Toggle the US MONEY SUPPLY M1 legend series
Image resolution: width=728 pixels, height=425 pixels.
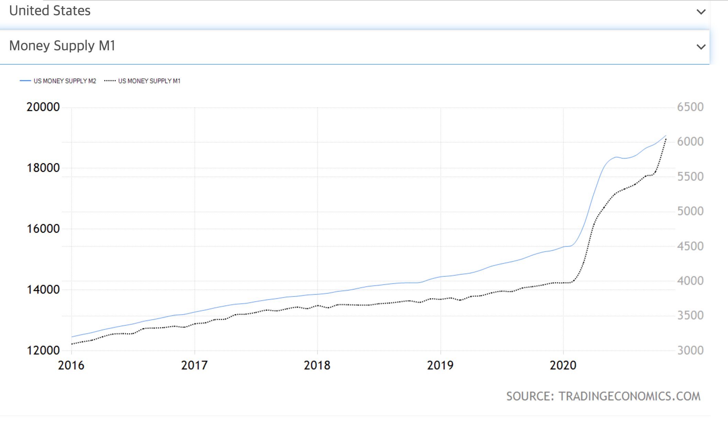[149, 81]
